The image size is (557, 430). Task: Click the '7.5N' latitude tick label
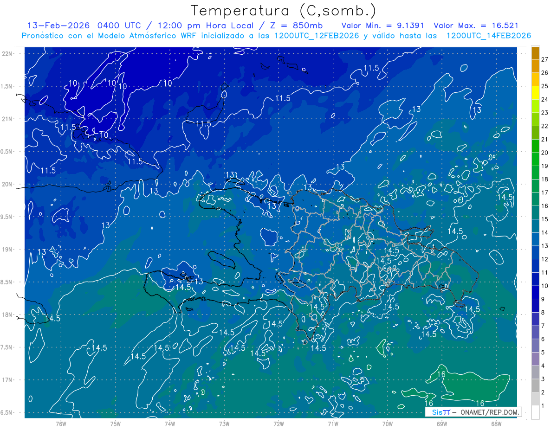[6, 347]
